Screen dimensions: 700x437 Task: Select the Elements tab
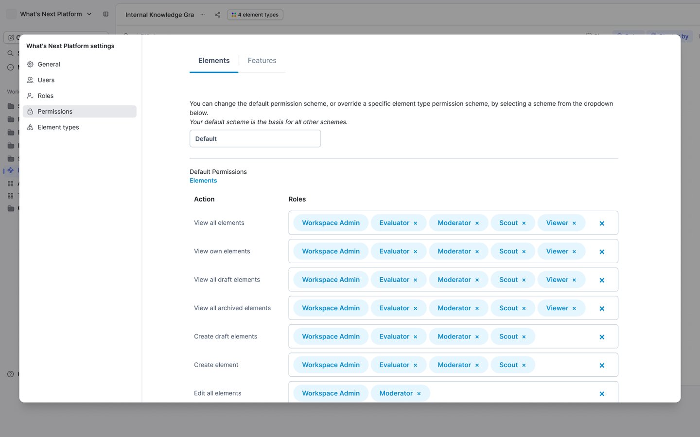click(x=214, y=61)
